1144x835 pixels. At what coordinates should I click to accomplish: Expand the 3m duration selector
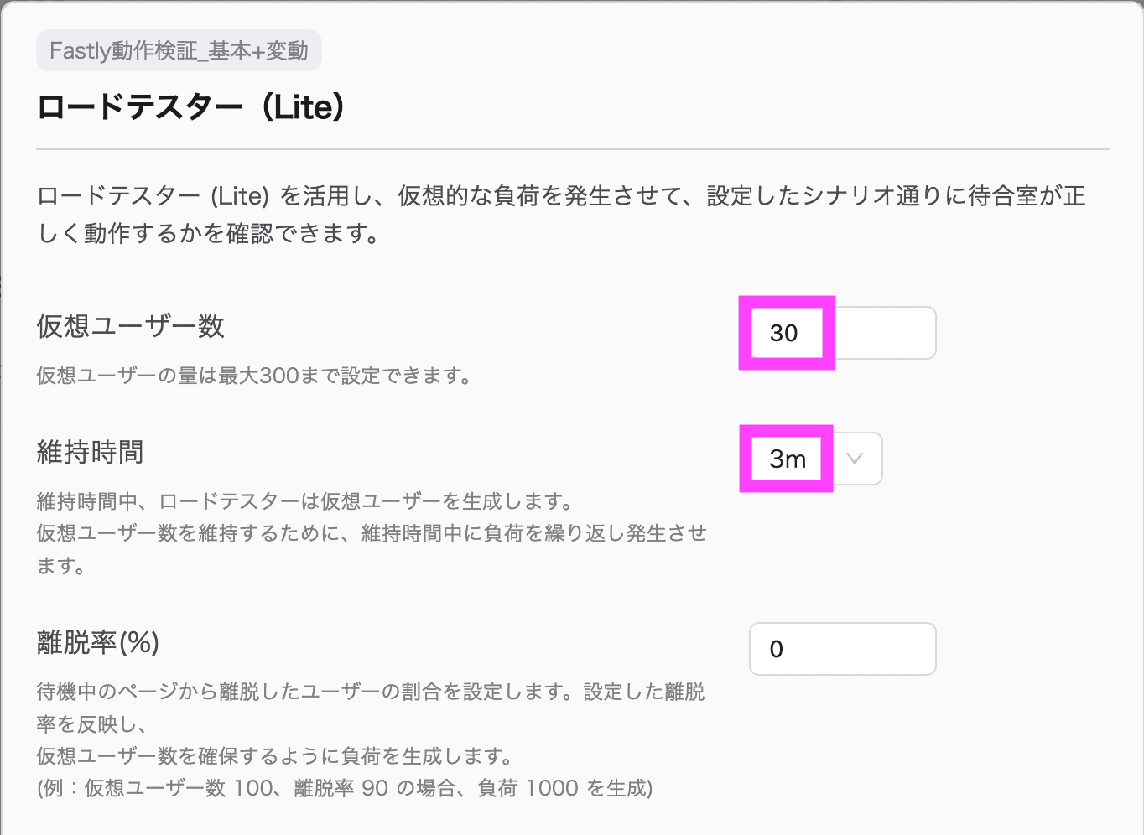pyautogui.click(x=854, y=459)
